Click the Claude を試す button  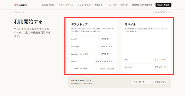click(163, 5)
